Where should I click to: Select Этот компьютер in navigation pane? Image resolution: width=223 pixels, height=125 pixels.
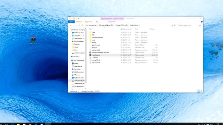point(79,60)
